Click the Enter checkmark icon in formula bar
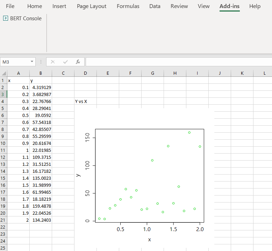This screenshot has height=251, width=272. (x=65, y=62)
